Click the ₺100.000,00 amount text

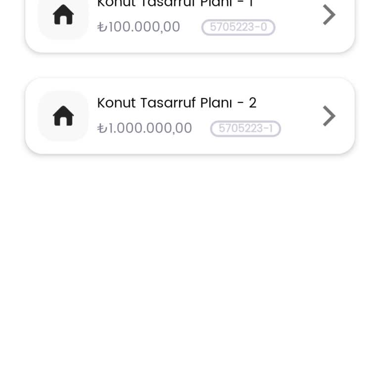(x=139, y=27)
